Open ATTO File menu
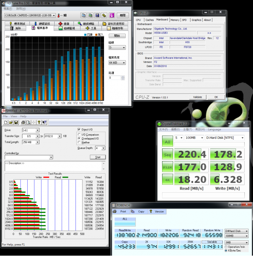The image size is (253, 256). pyautogui.click(x=6, y=116)
